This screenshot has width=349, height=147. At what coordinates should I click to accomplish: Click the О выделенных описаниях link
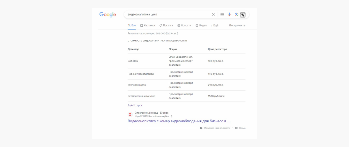(x=217, y=128)
